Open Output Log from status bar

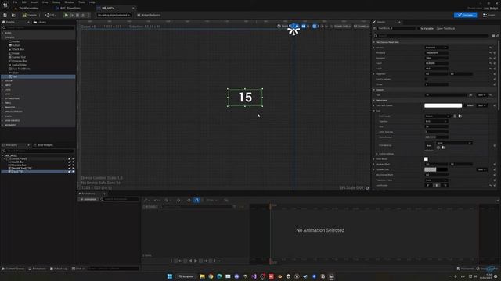pos(59,269)
